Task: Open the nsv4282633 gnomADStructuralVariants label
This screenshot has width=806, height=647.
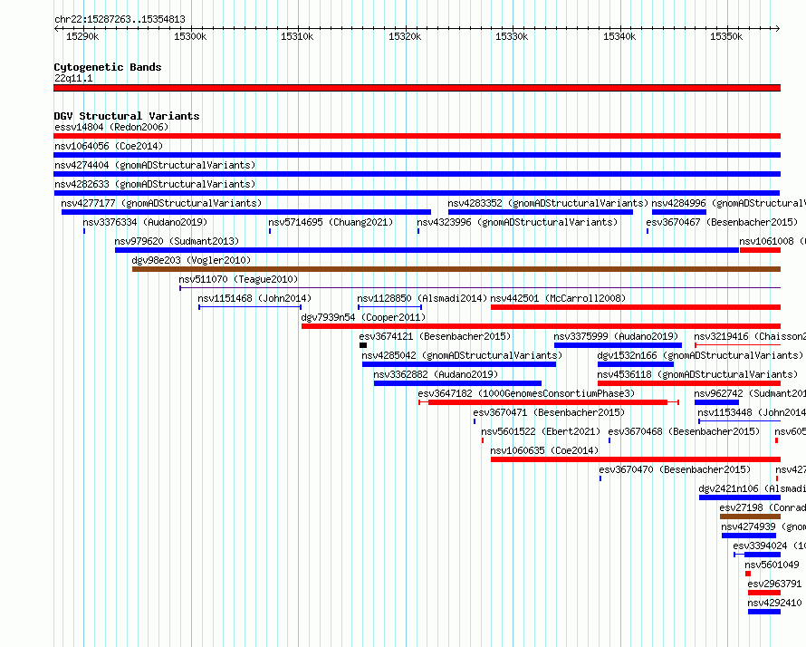Action: coord(155,184)
